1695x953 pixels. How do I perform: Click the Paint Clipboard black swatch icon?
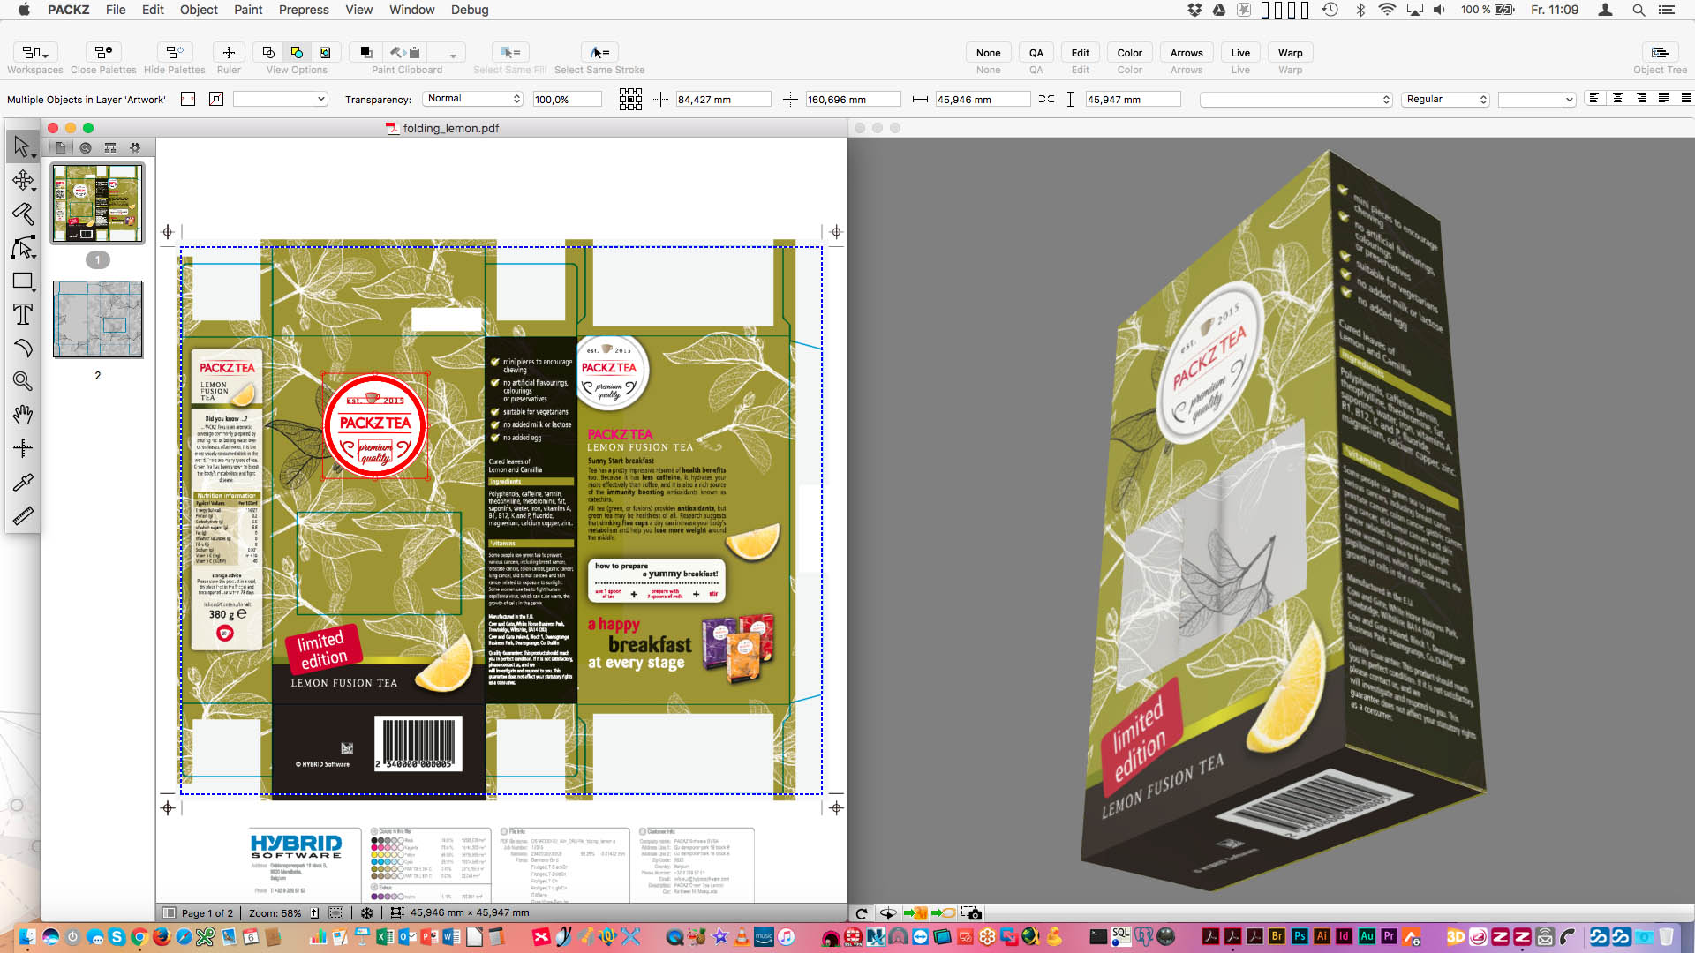[365, 52]
